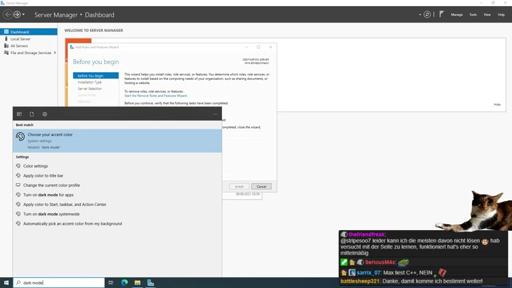The height and width of the screenshot is (288, 512).
Task: Go back with the Server Manager back arrow
Action: (x=7, y=15)
